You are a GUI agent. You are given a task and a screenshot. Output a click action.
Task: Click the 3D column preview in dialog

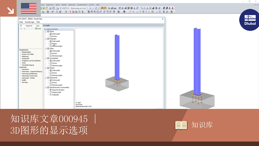pos(117,63)
